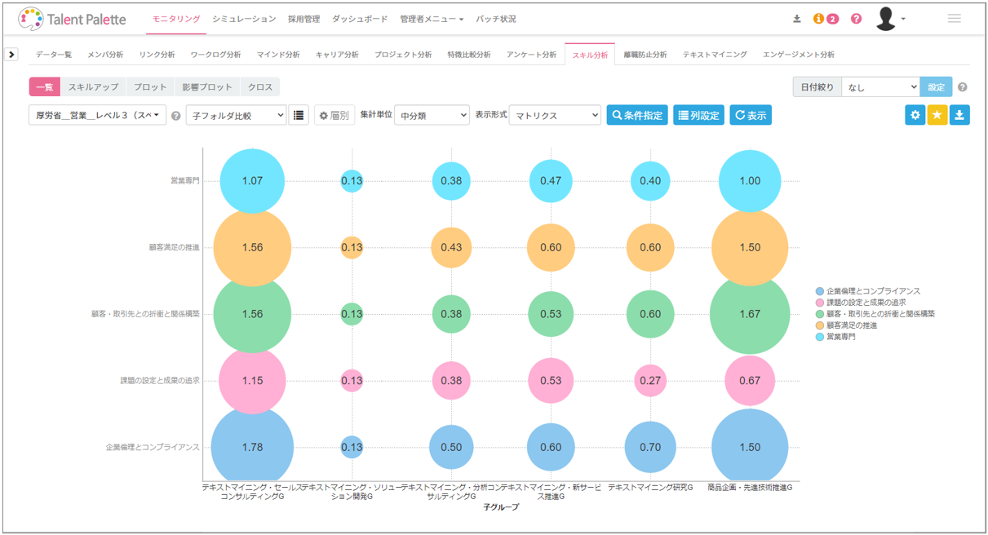Open the 集計単位 dropdown showing 中分類
Screen dimensions: 988x535
[x=432, y=115]
